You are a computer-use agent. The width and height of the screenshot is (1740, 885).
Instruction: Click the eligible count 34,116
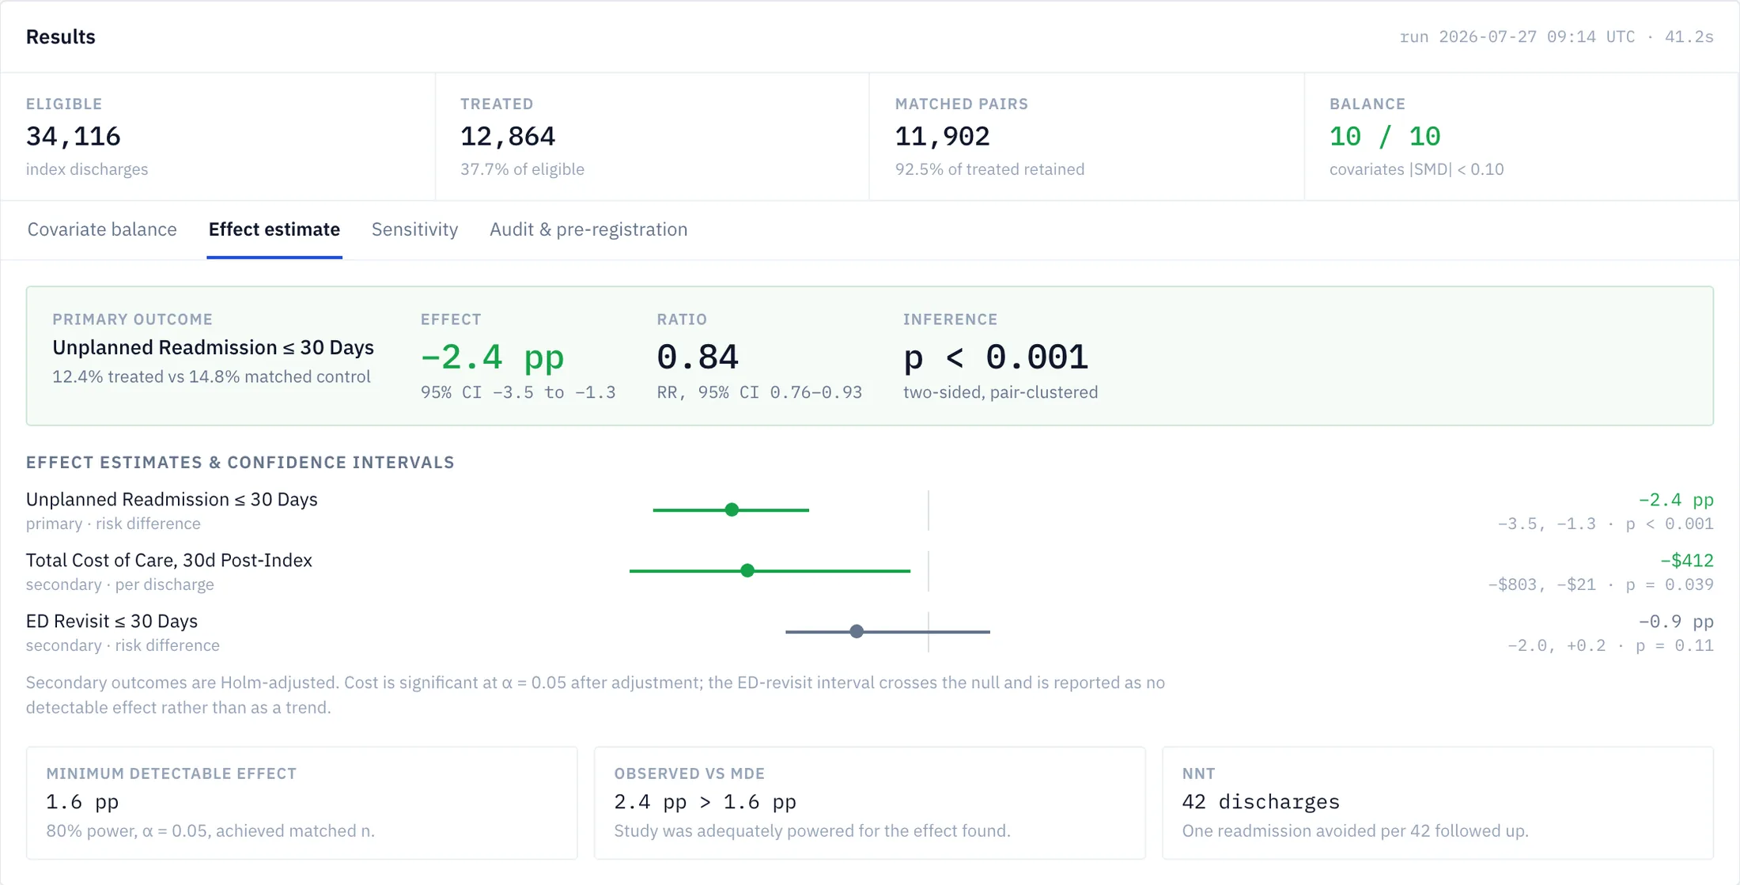pyautogui.click(x=74, y=137)
